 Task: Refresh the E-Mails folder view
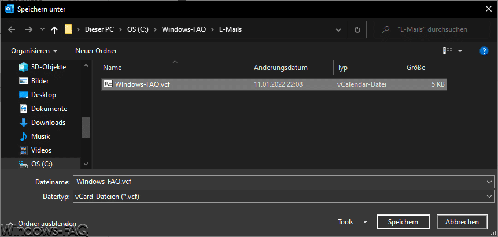point(357,29)
